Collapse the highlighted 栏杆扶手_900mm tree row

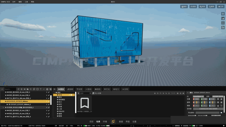point(3,101)
